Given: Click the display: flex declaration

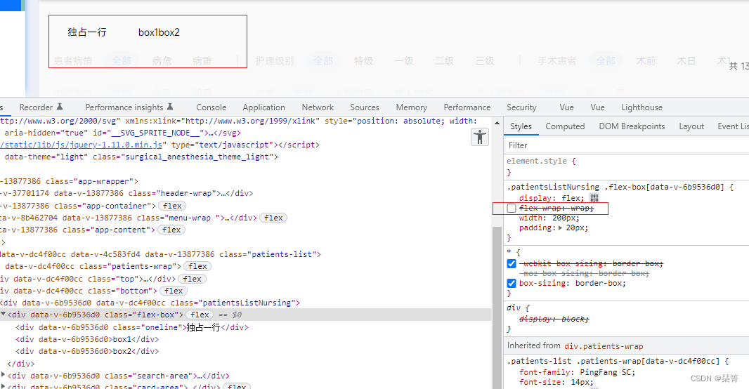Looking at the screenshot, I should (x=552, y=198).
